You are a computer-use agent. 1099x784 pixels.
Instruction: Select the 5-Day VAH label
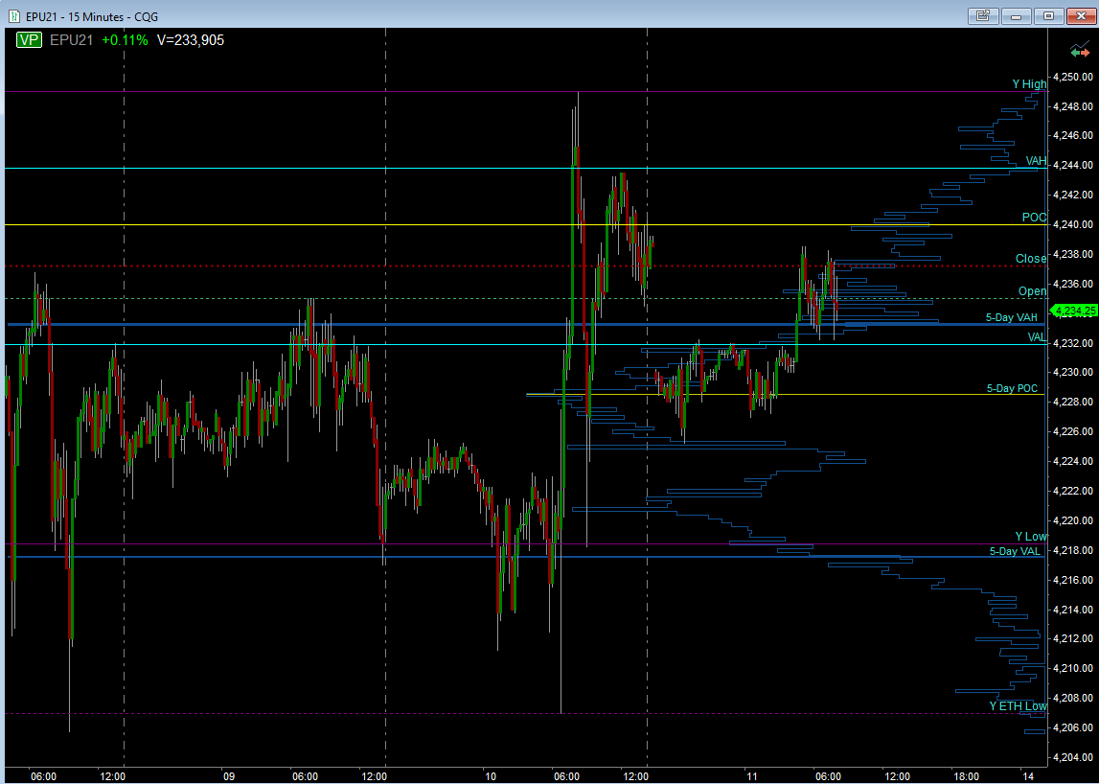click(x=1012, y=317)
